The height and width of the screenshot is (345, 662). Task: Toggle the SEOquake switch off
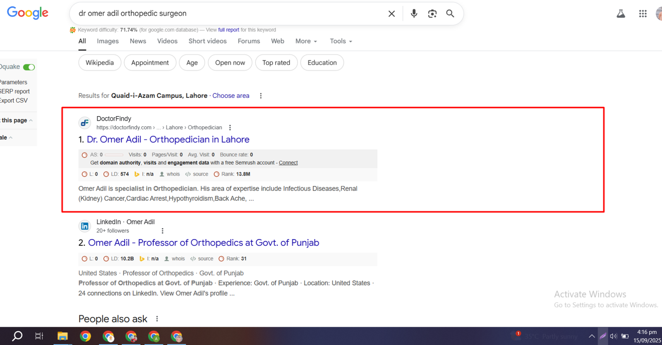[29, 67]
